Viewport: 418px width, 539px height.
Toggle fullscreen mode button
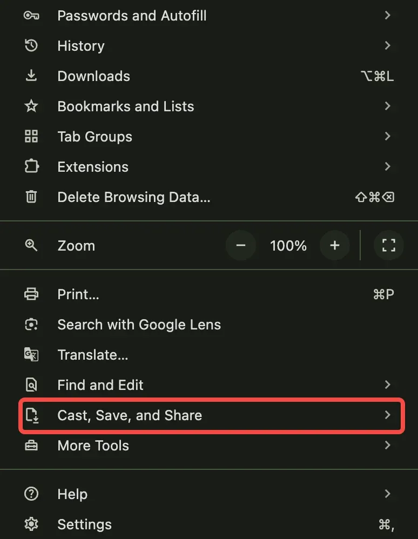[x=388, y=245]
